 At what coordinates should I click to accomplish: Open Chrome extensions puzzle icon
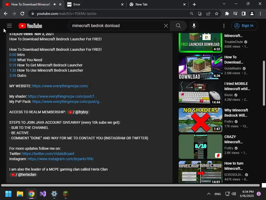click(227, 14)
